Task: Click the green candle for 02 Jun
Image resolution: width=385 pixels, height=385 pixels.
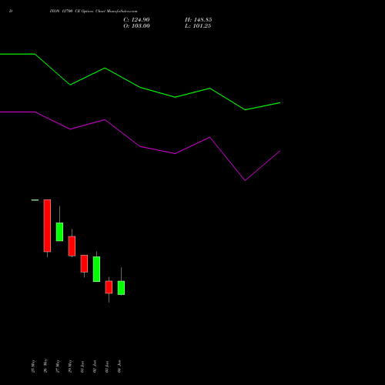Action: click(x=96, y=269)
